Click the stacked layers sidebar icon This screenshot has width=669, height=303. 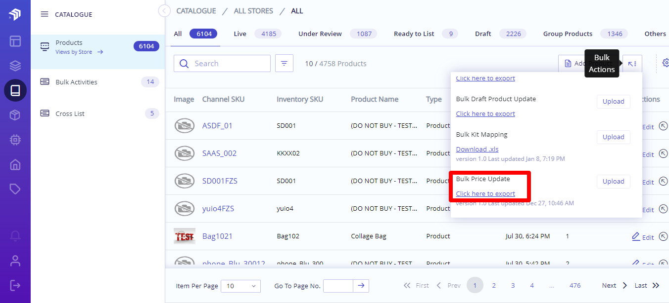tap(15, 66)
